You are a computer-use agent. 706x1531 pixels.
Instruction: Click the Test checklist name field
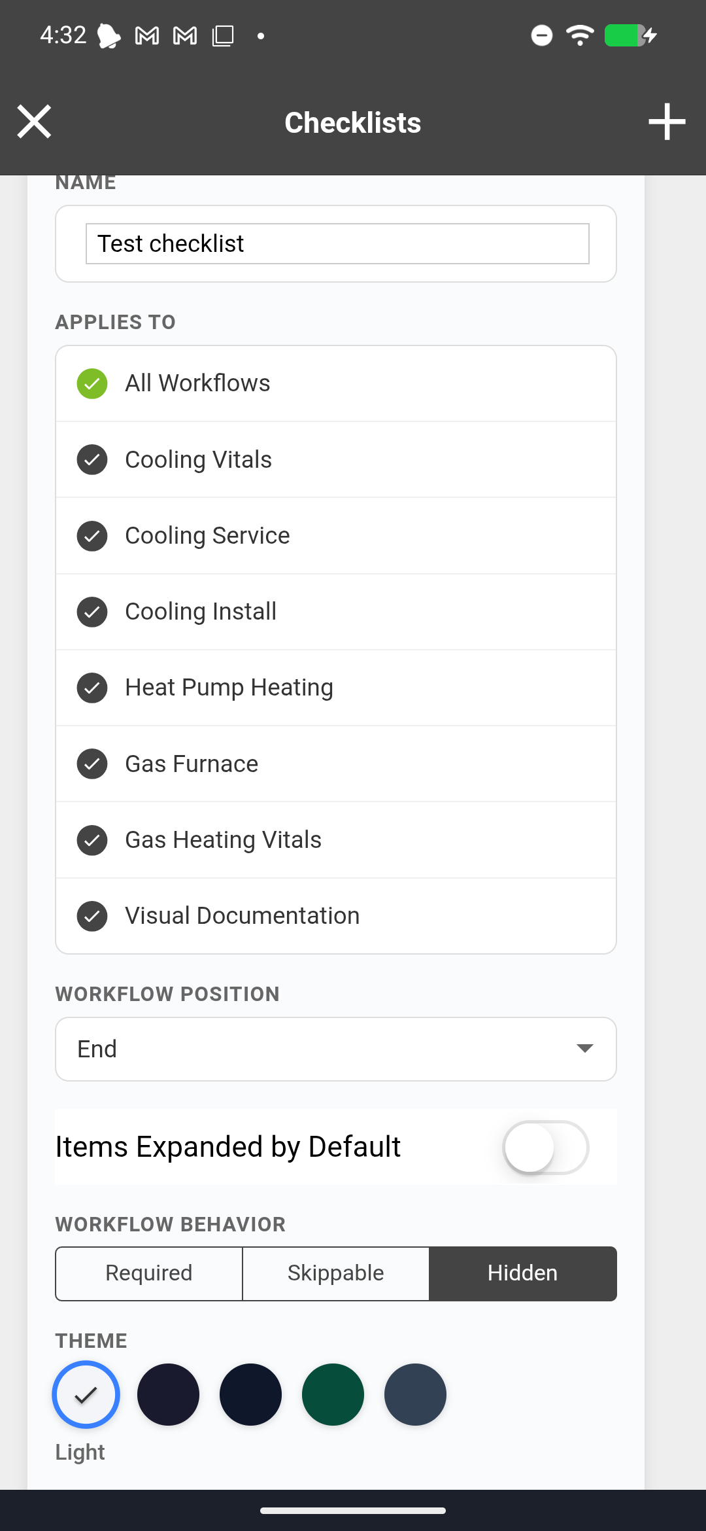[337, 243]
